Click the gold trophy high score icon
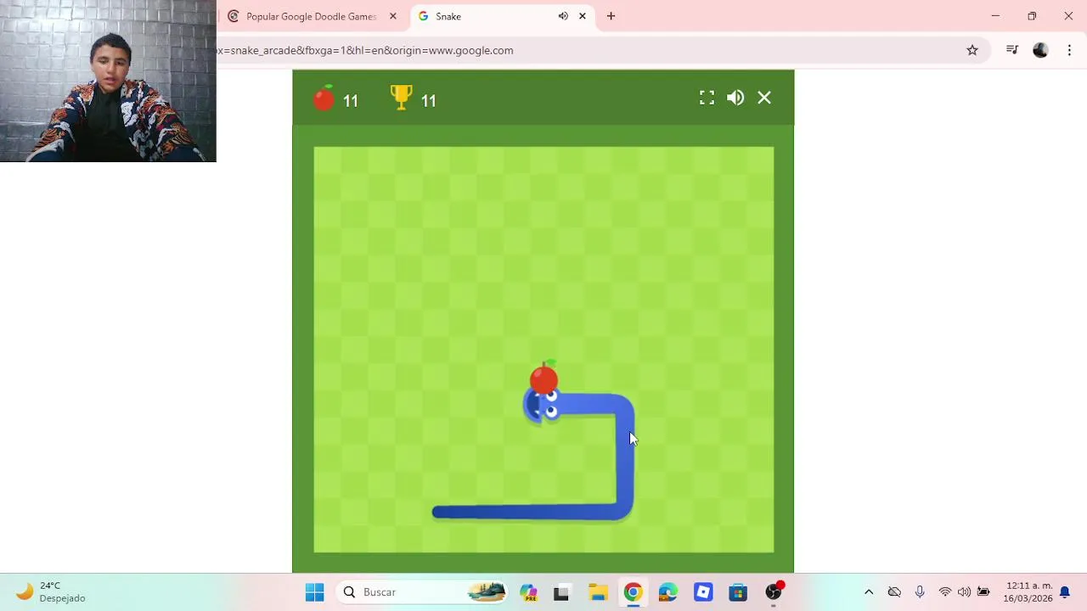Viewport: 1087px width, 611px height. point(401,98)
